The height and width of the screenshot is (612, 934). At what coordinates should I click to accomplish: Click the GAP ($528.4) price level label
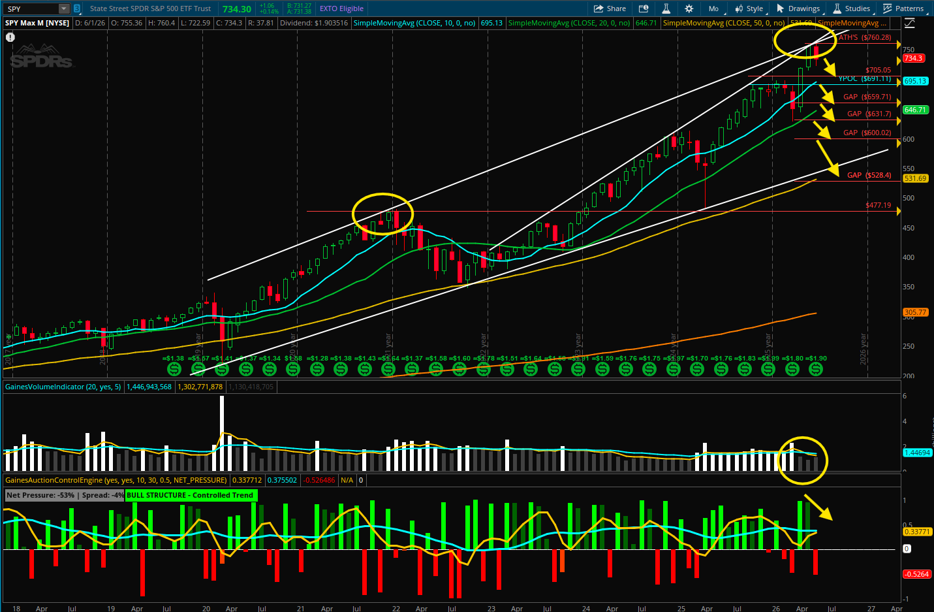click(x=869, y=175)
